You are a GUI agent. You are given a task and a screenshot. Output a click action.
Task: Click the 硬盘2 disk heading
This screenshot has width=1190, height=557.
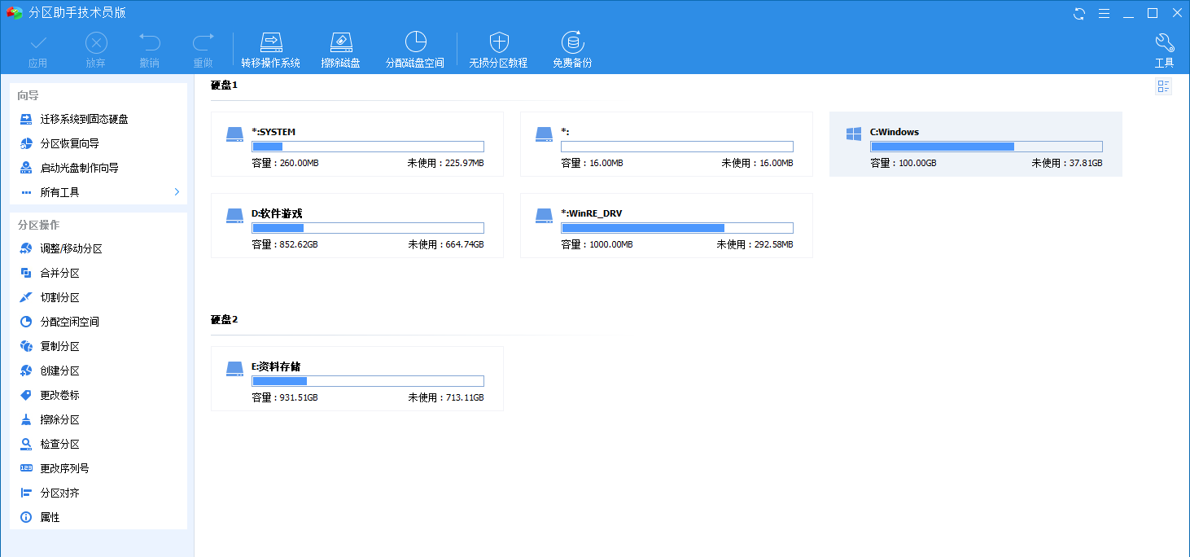[224, 319]
